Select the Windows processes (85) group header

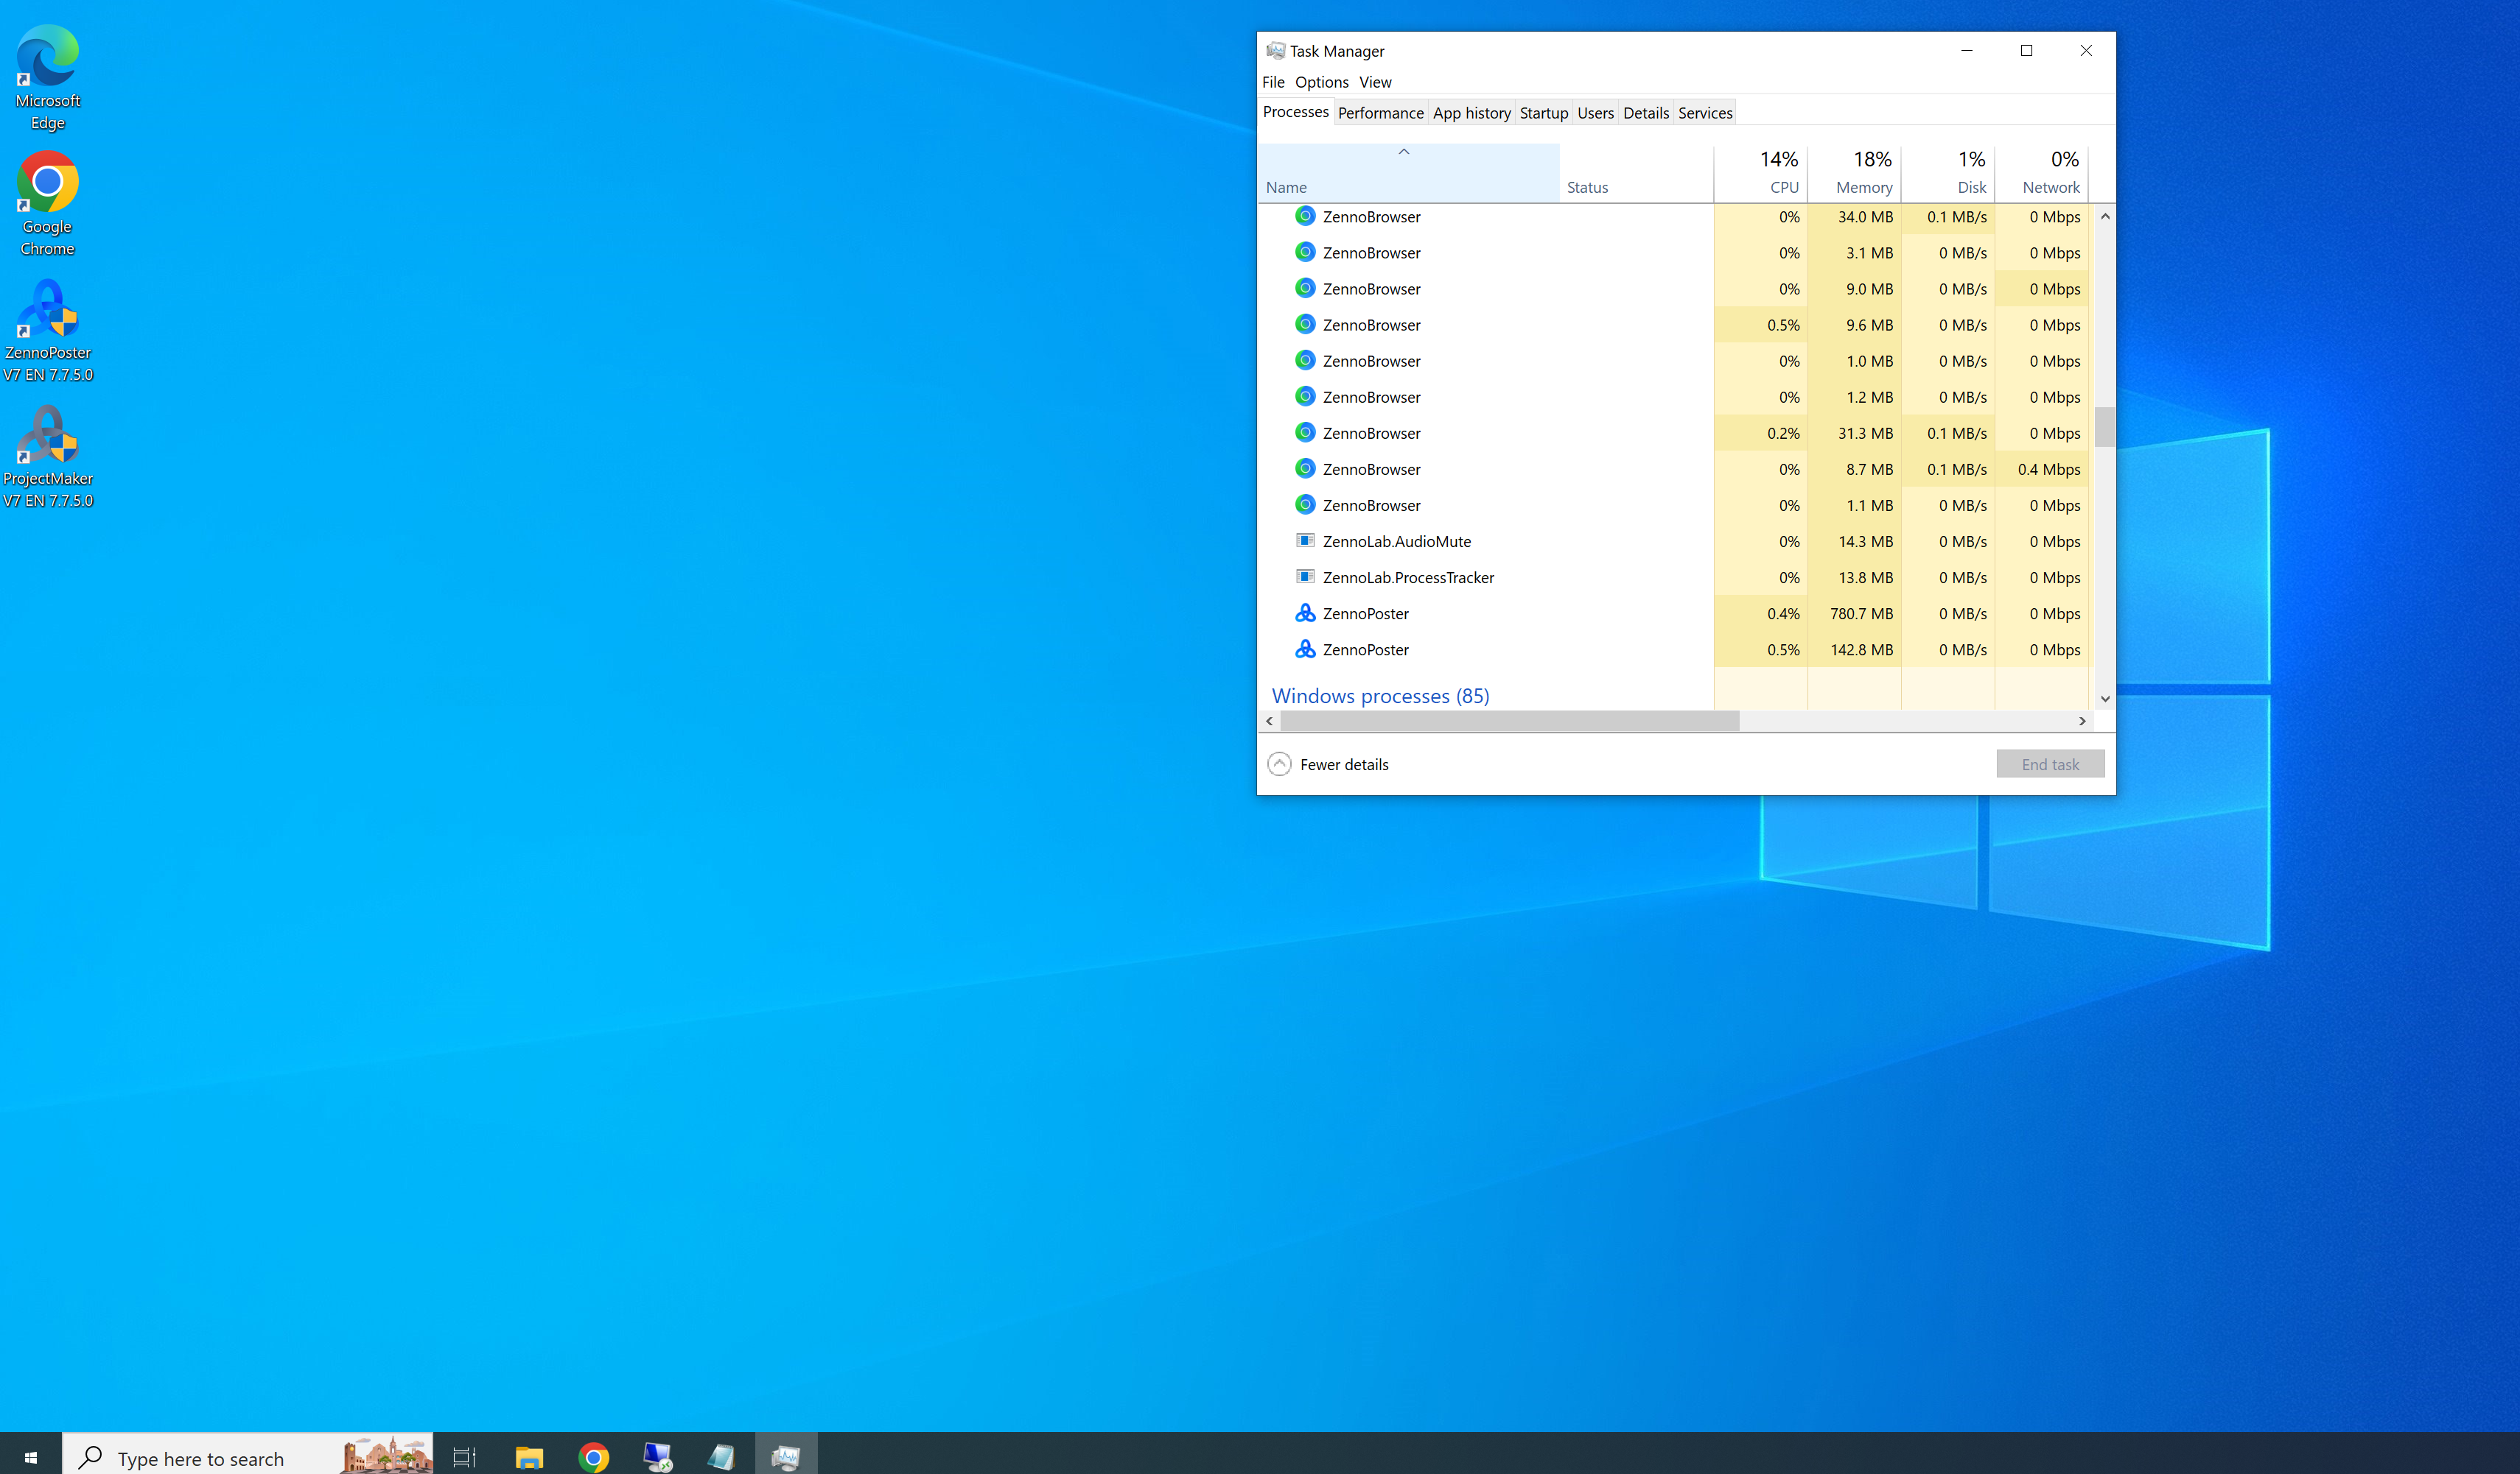[1380, 696]
